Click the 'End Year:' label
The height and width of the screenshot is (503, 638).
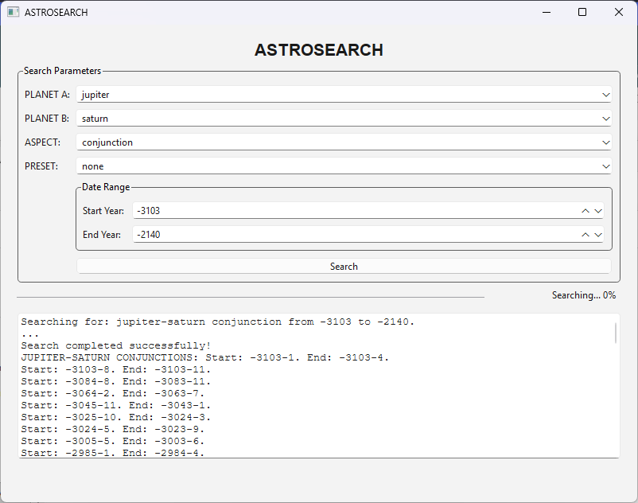point(102,235)
